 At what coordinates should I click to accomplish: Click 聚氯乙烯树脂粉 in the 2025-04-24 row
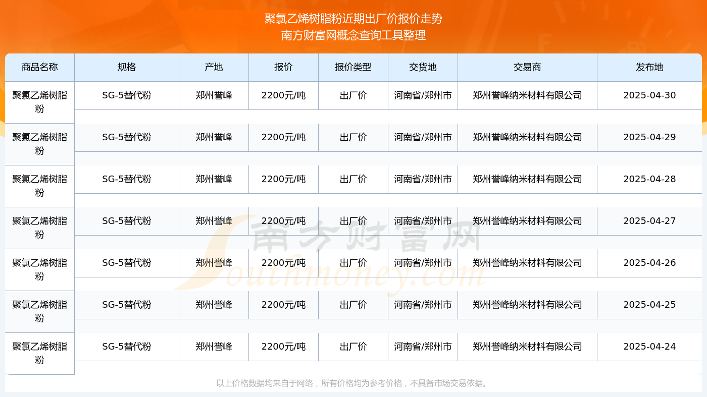coord(40,353)
